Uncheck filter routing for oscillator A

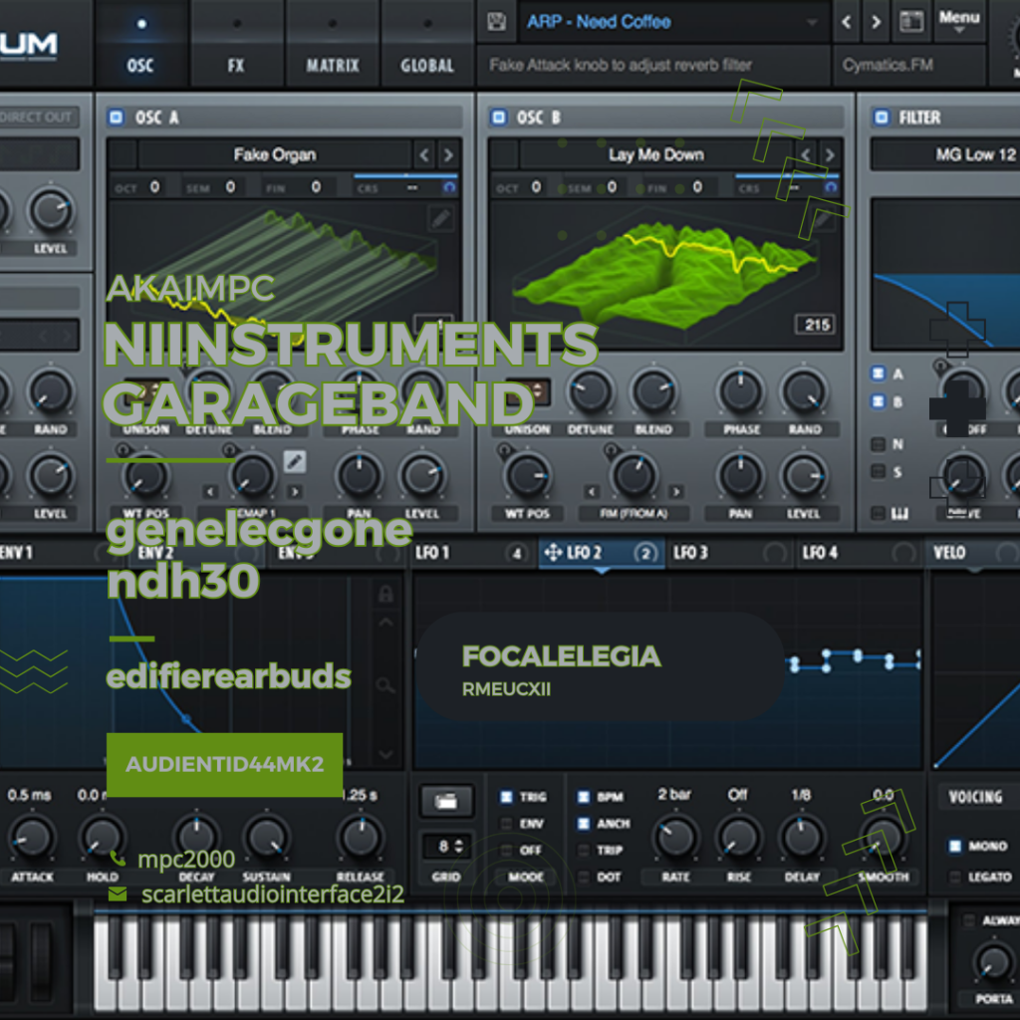click(878, 374)
